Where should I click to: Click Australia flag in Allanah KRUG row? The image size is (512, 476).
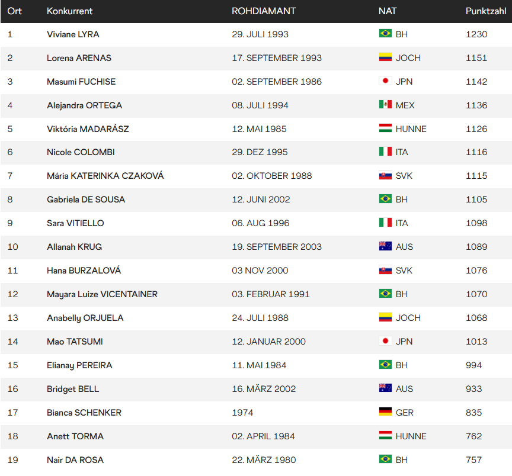(385, 246)
